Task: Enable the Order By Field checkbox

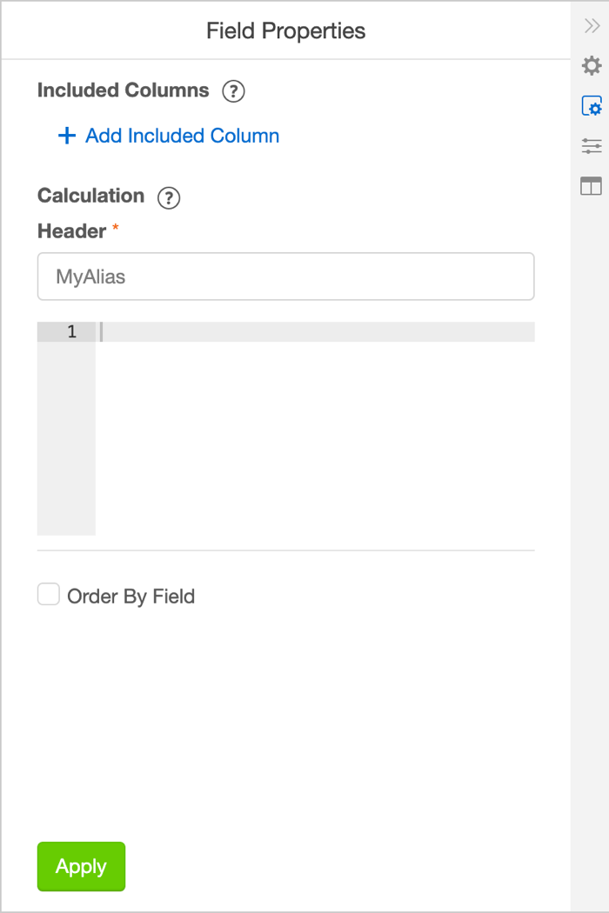Action: [49, 595]
